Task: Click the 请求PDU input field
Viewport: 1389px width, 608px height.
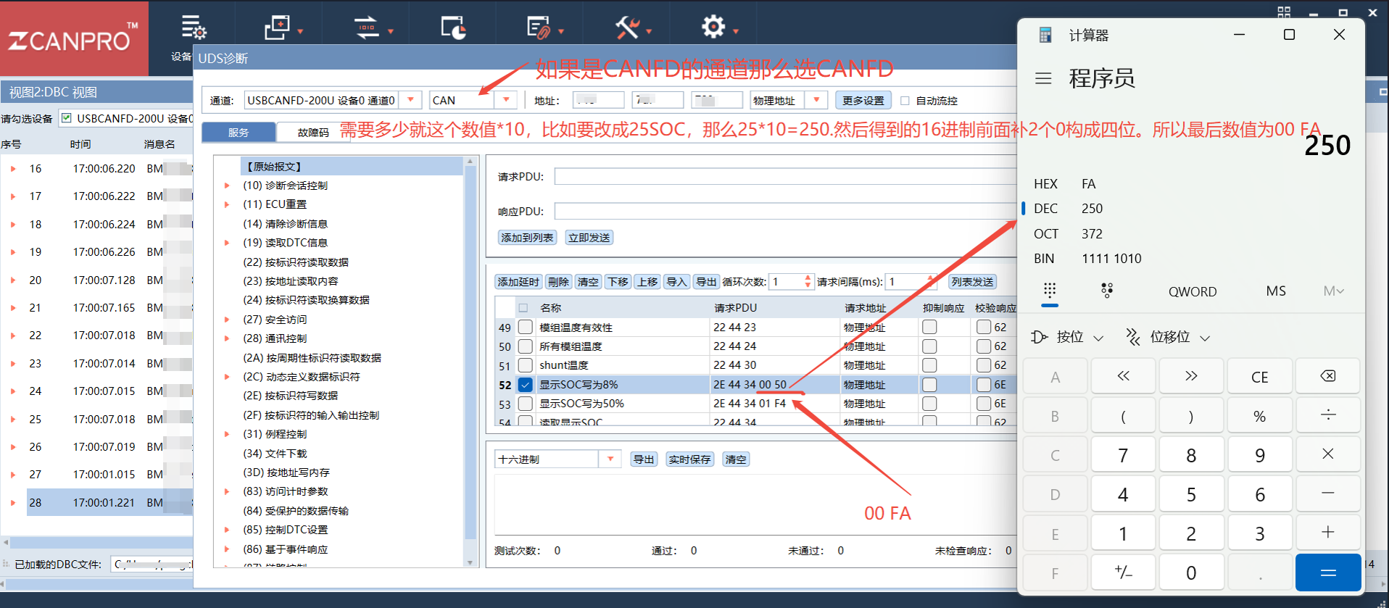Action: tap(785, 177)
